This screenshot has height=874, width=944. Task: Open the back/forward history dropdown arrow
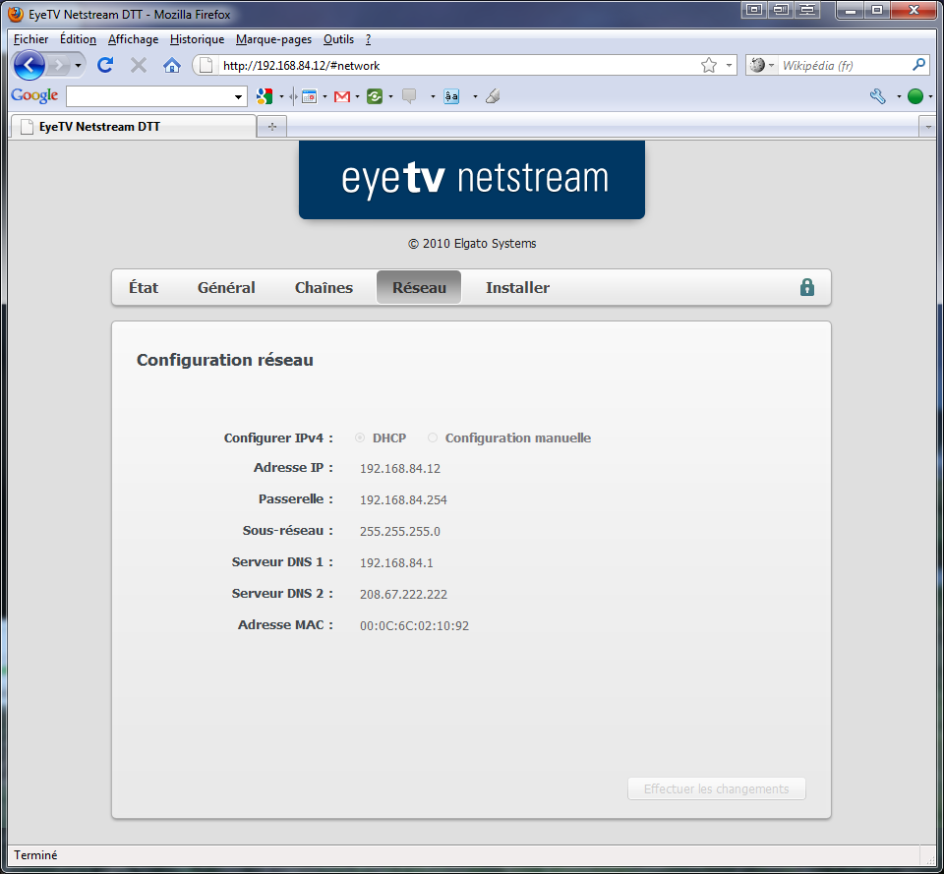pyautogui.click(x=78, y=65)
